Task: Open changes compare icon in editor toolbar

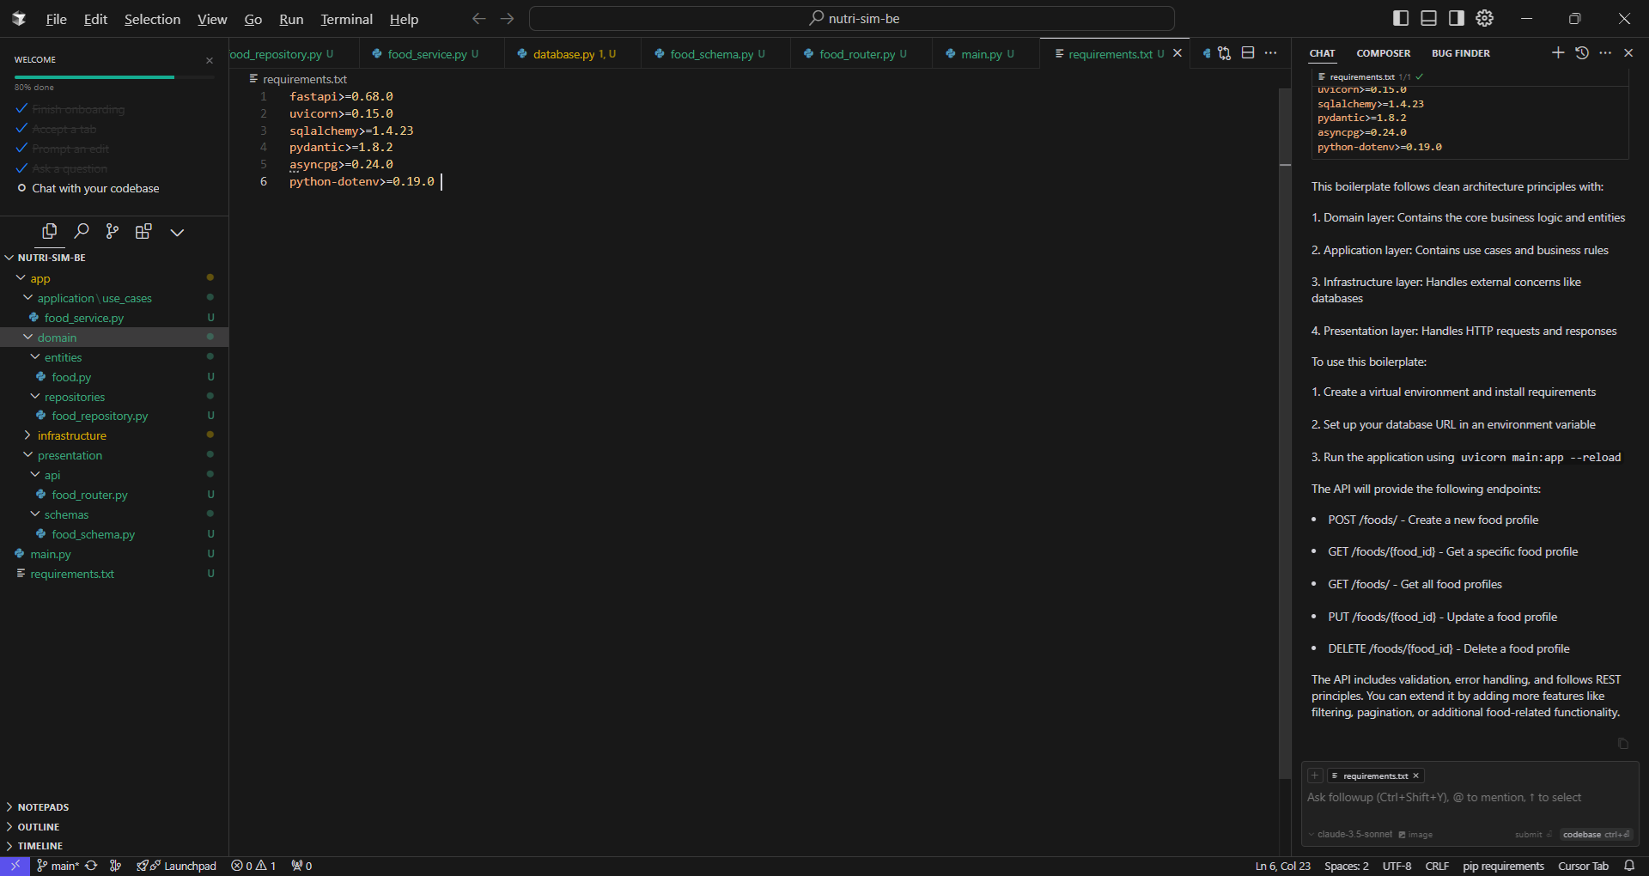Action: pyautogui.click(x=1224, y=53)
